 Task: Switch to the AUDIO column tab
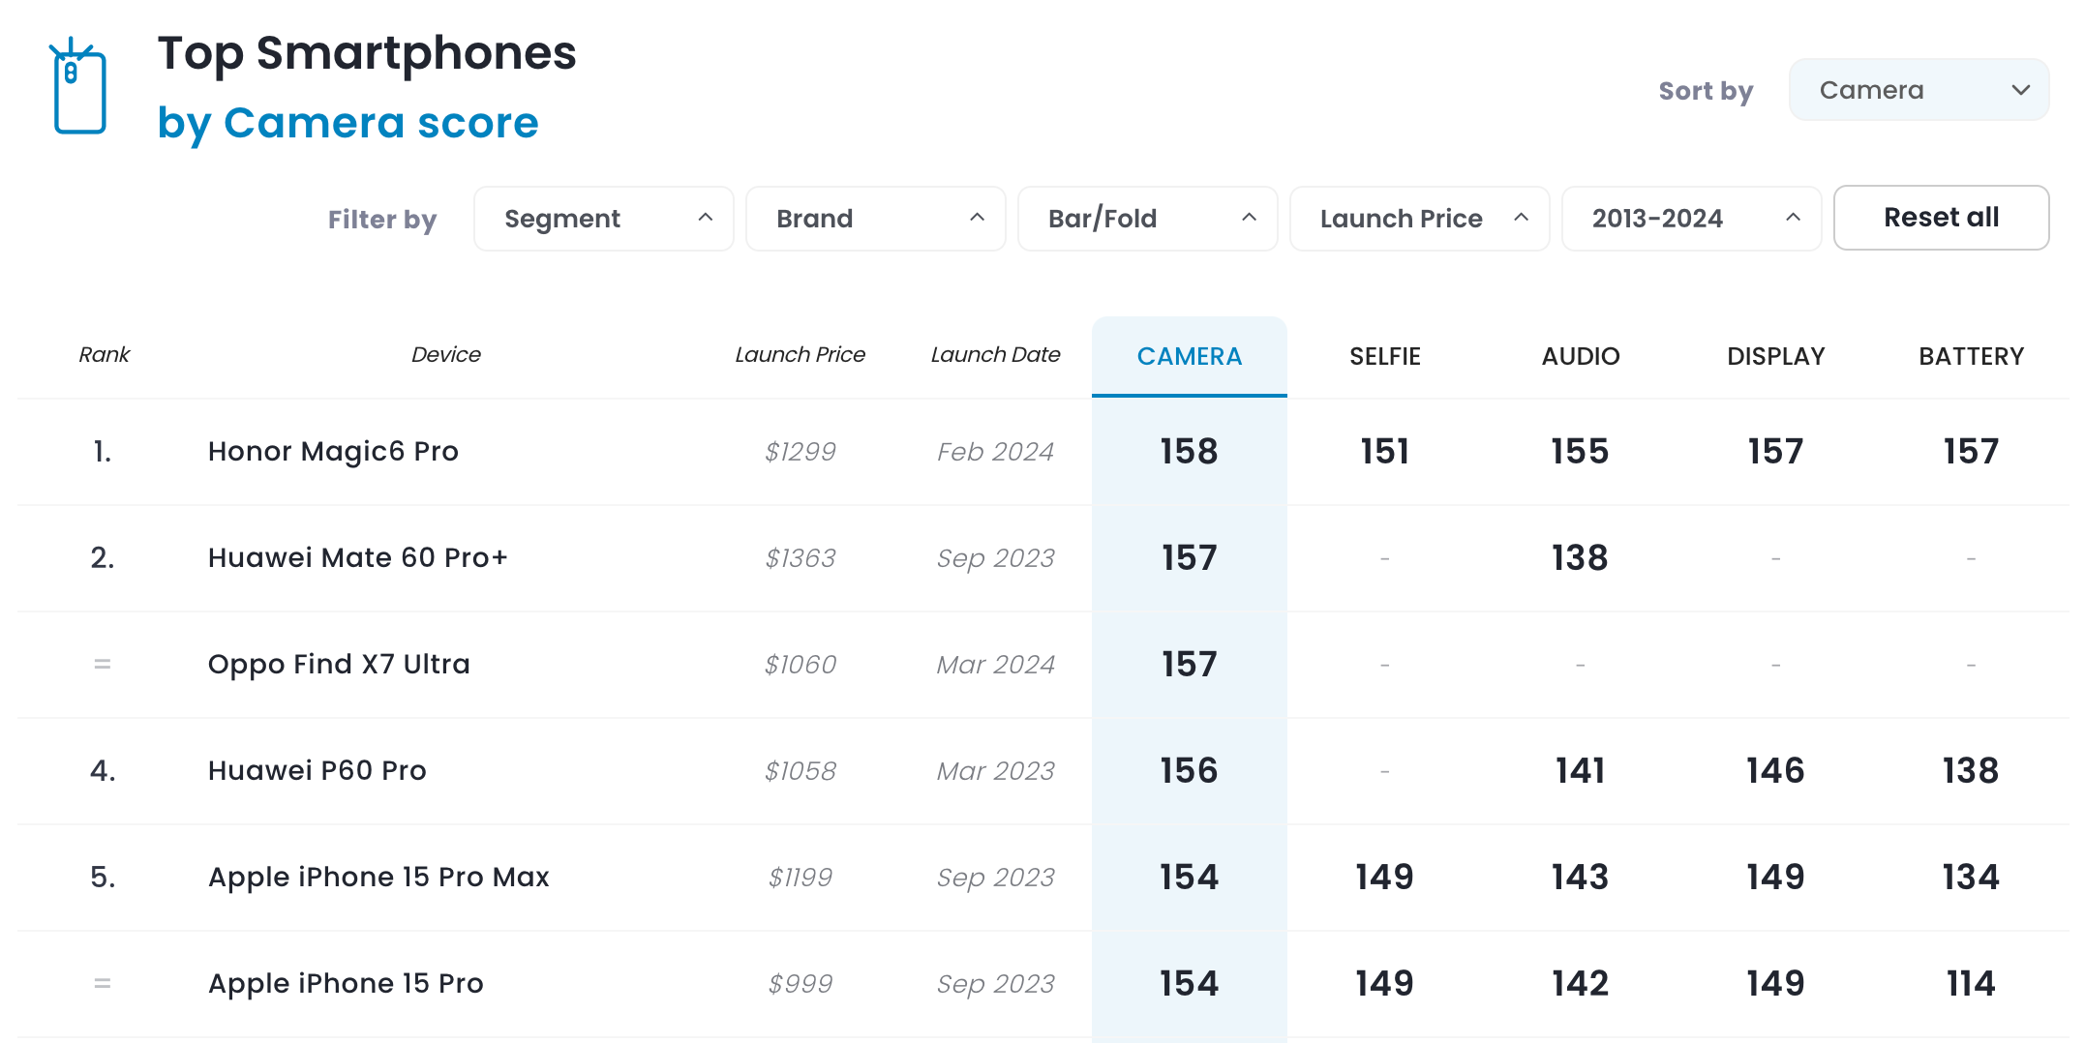click(x=1581, y=356)
